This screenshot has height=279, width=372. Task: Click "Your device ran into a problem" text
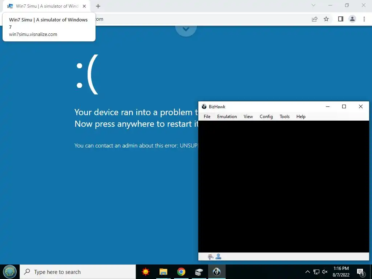click(x=136, y=112)
